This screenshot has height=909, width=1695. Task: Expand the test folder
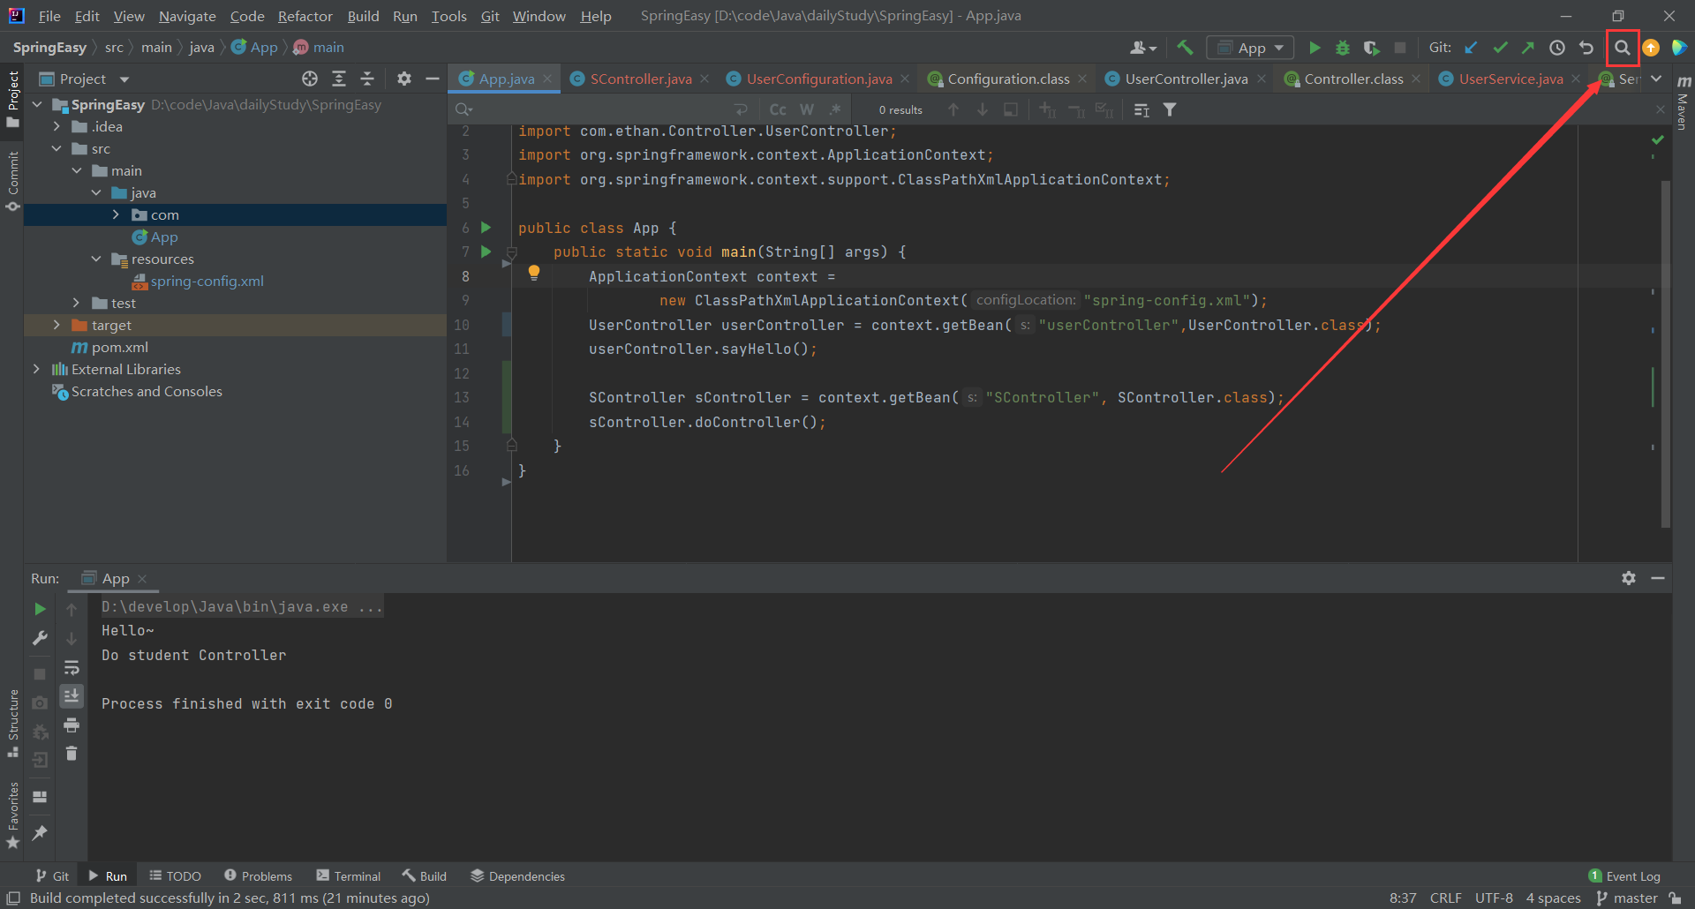point(76,303)
